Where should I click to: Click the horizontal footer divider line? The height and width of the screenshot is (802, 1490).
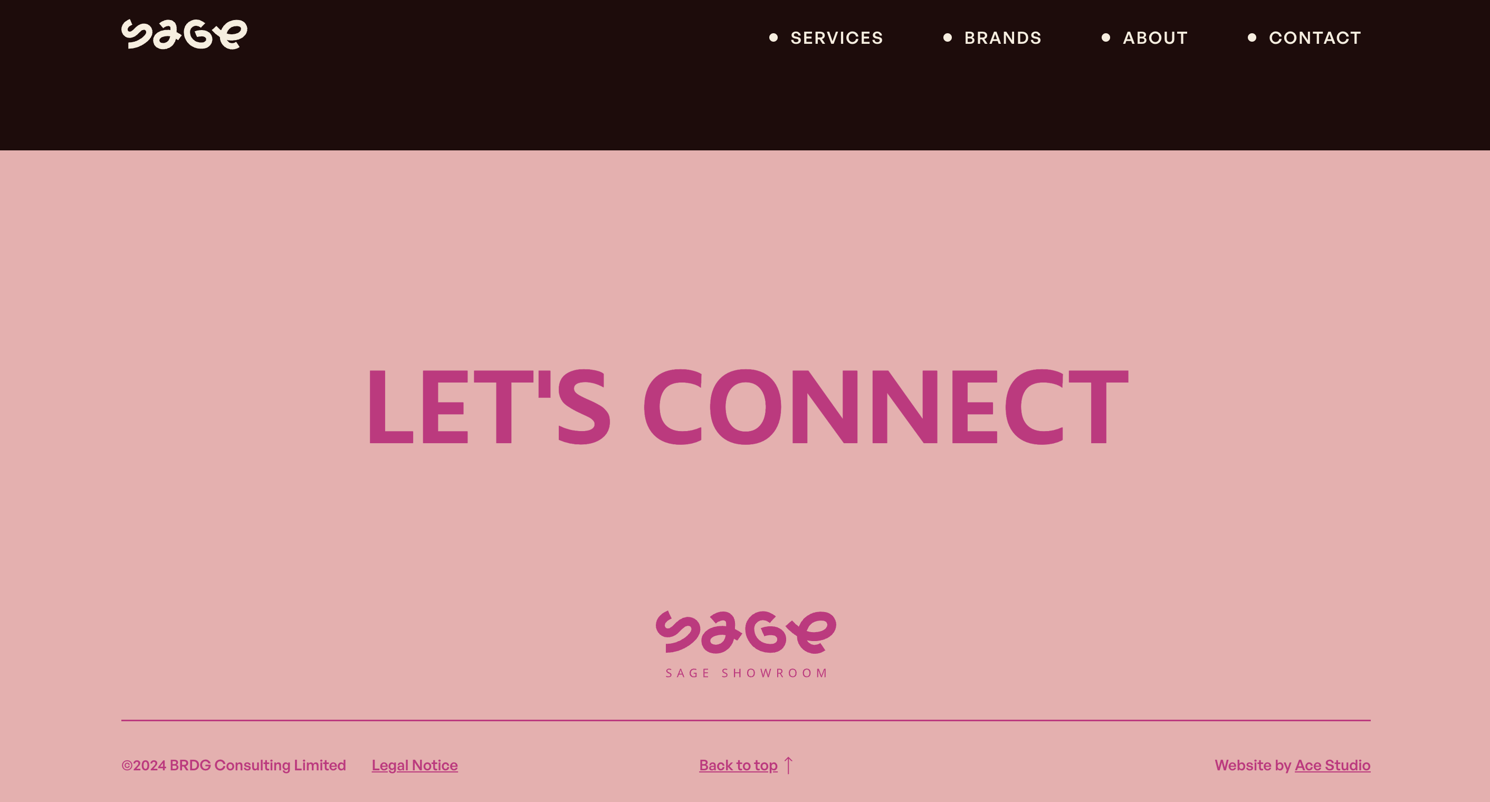(x=746, y=720)
